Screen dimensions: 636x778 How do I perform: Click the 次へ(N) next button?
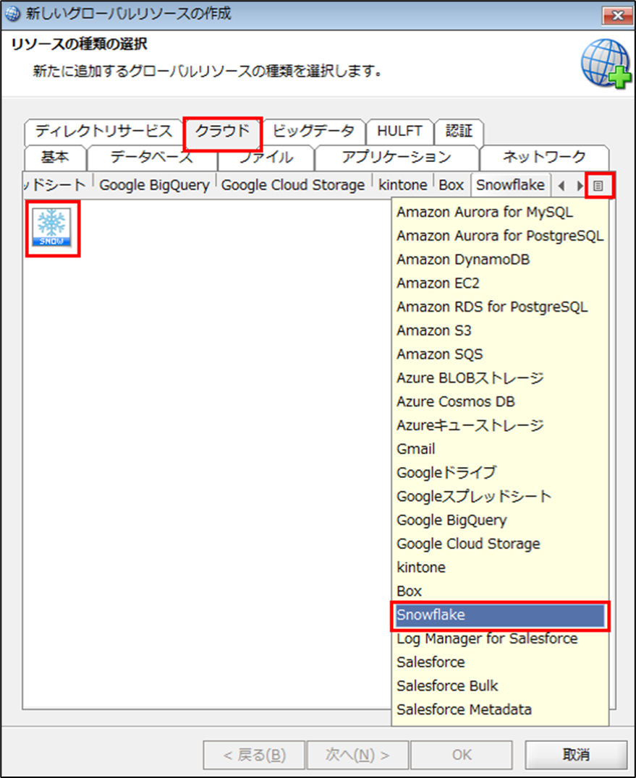click(x=357, y=755)
